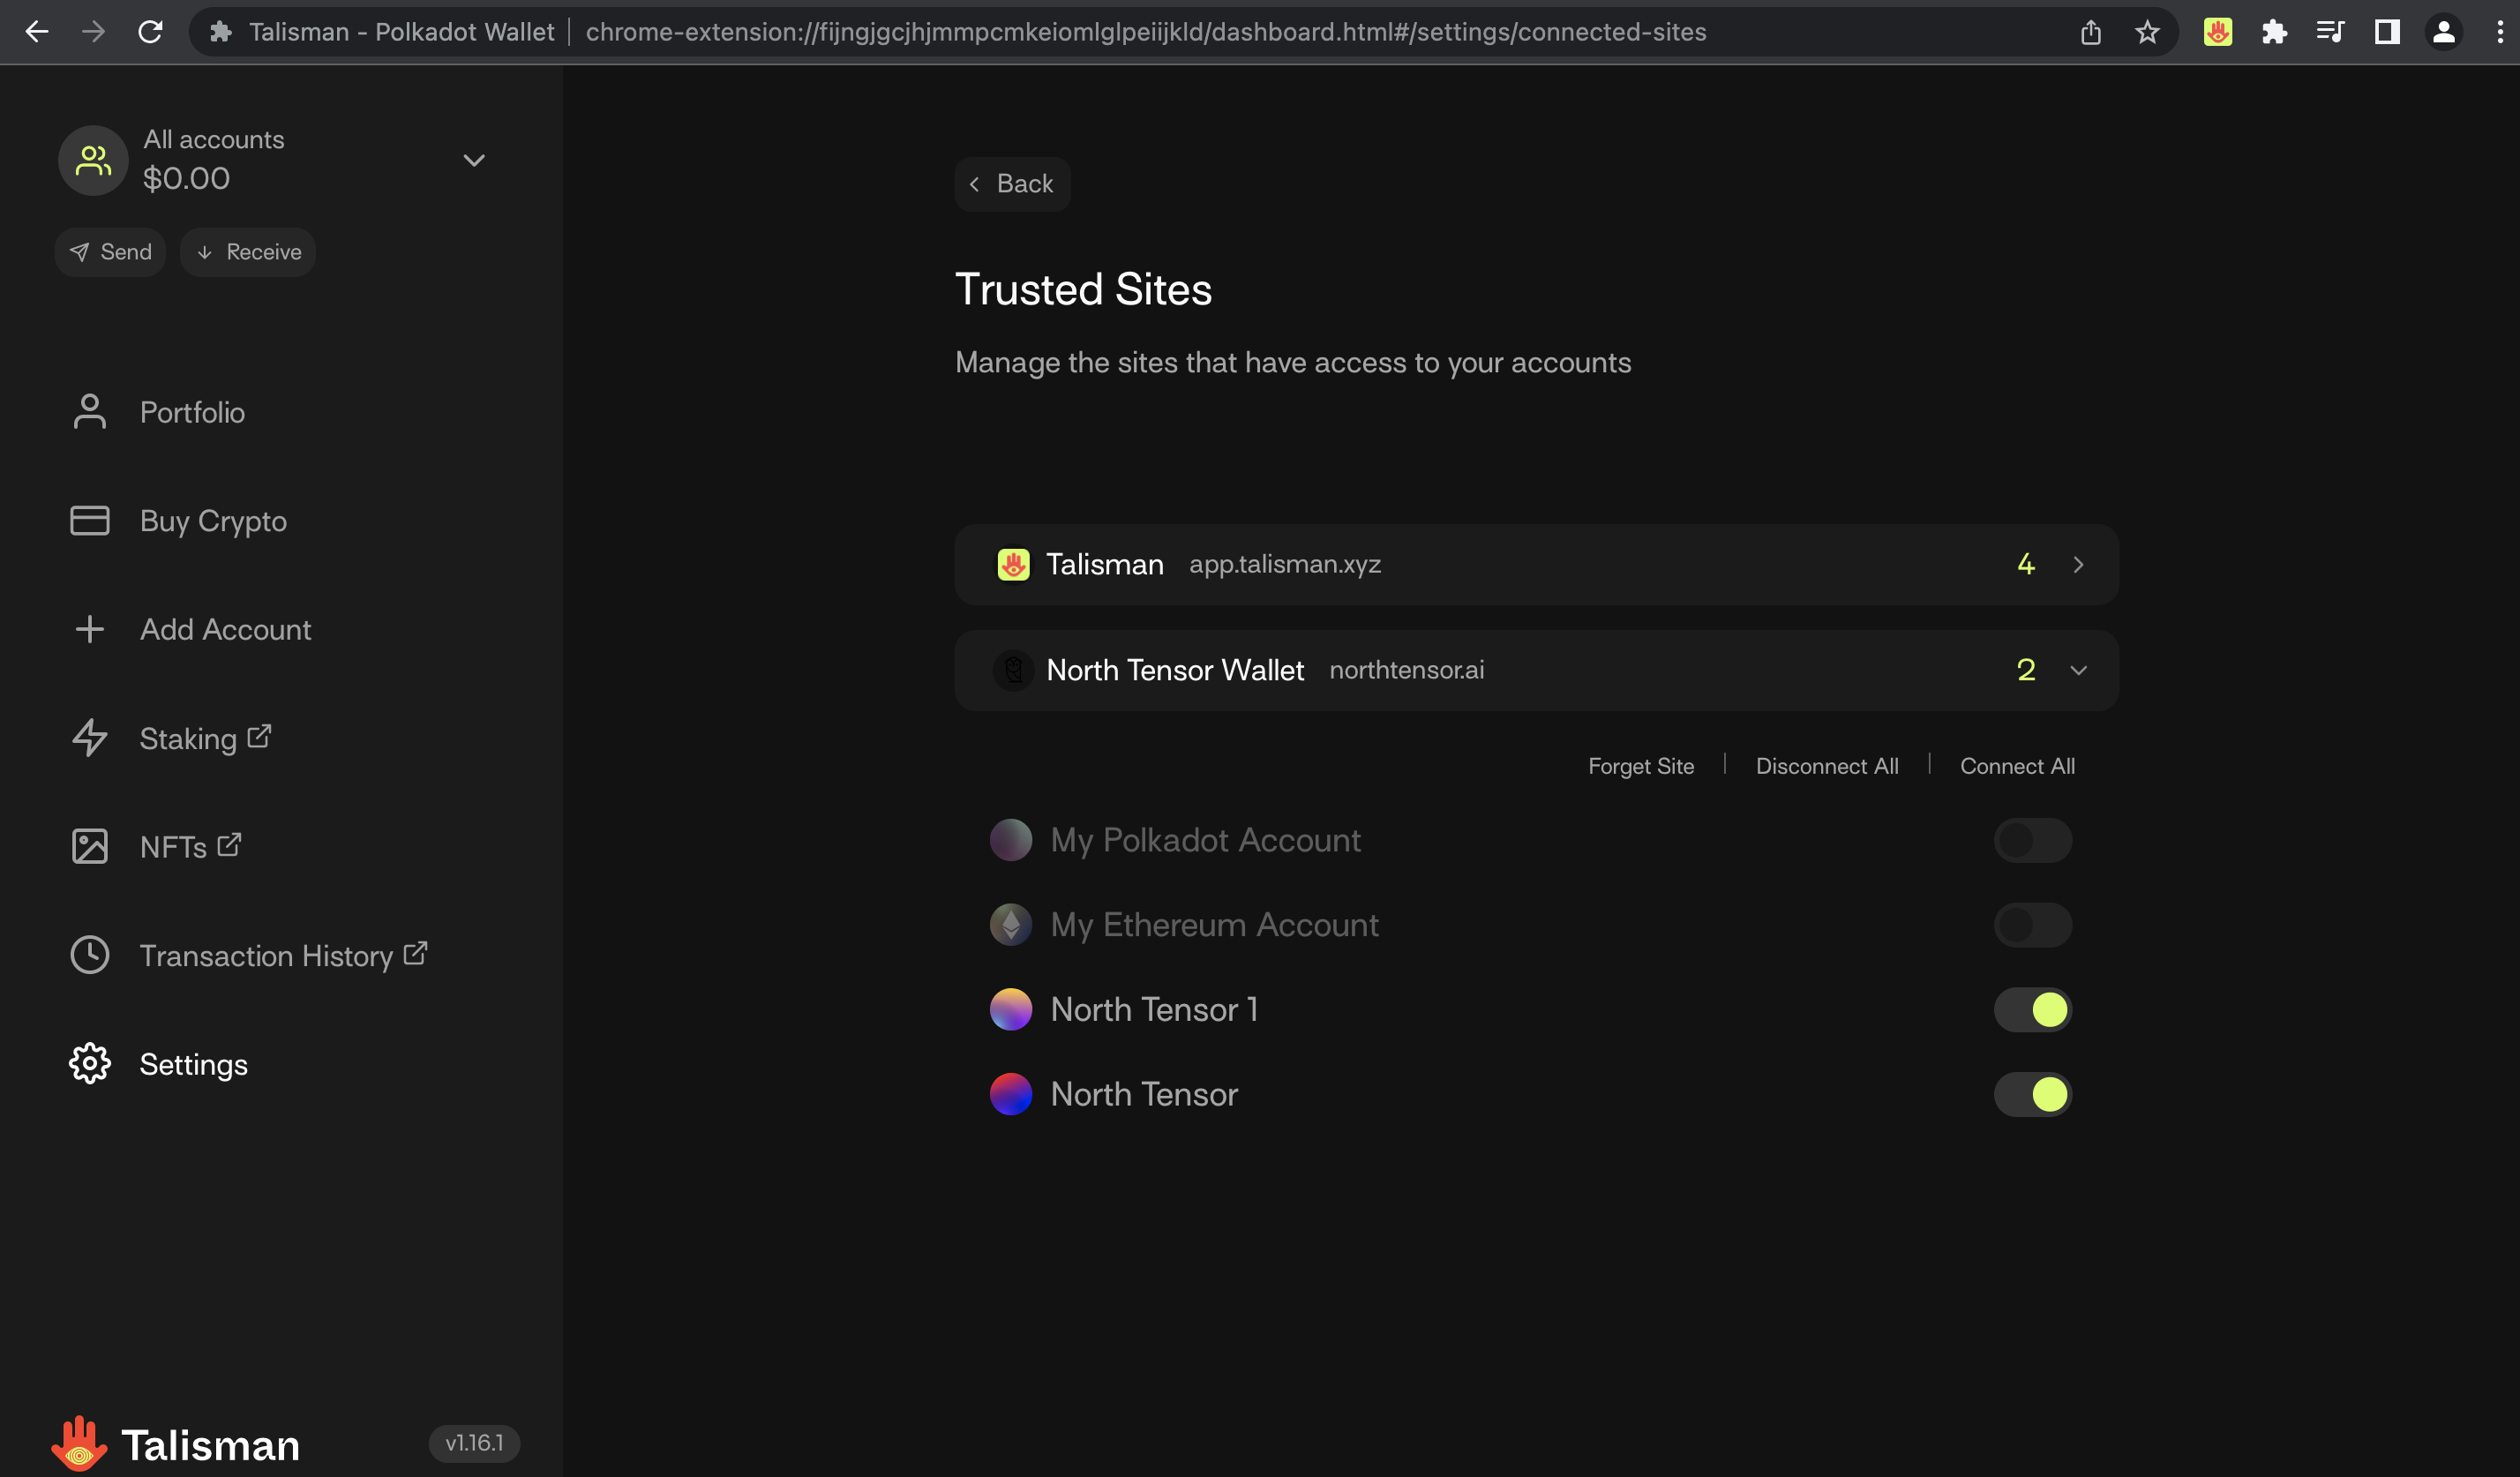
Task: Click the Transaction History external link icon
Action: coord(415,953)
